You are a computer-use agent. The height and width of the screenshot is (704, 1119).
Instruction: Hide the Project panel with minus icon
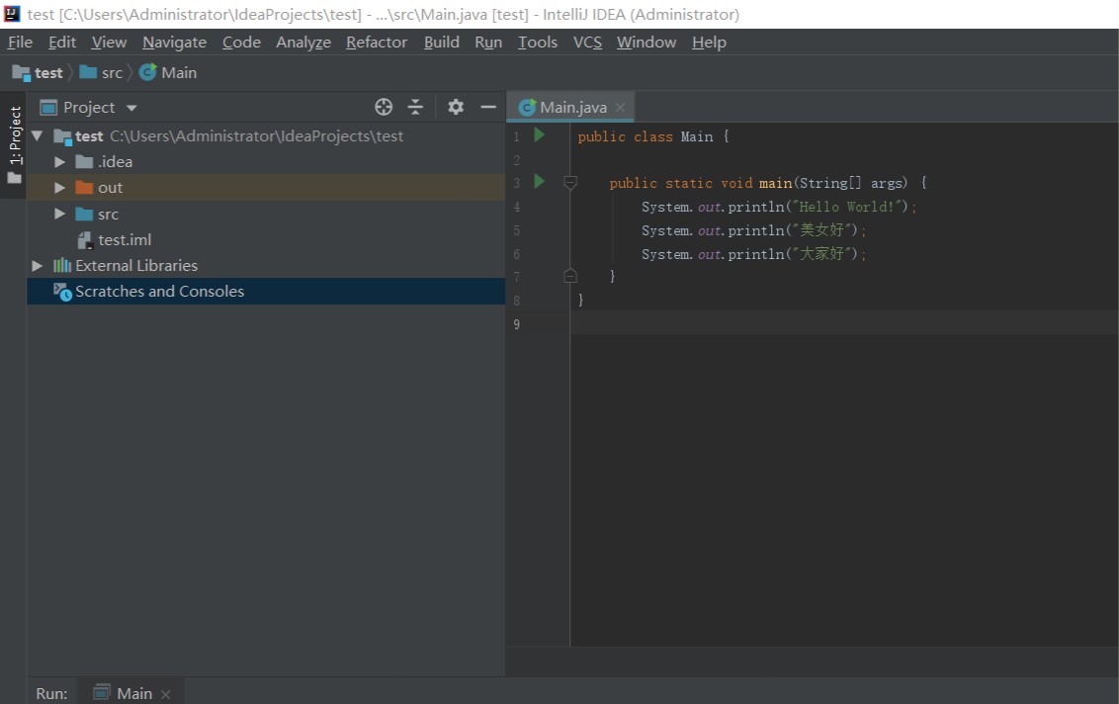pyautogui.click(x=488, y=107)
